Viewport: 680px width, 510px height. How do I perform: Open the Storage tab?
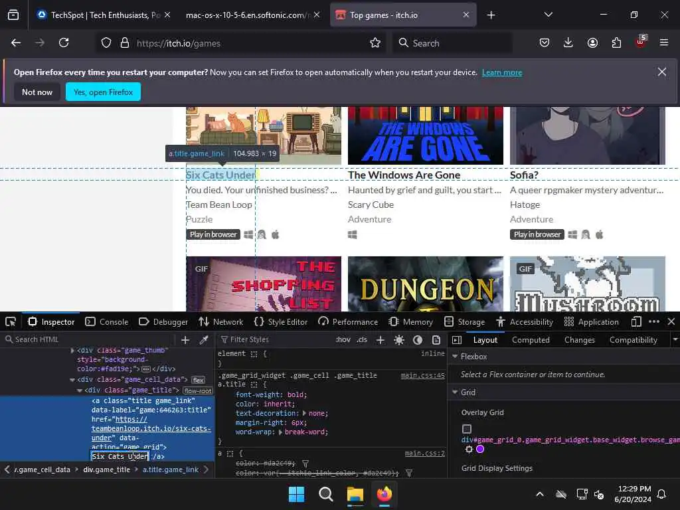pyautogui.click(x=464, y=322)
